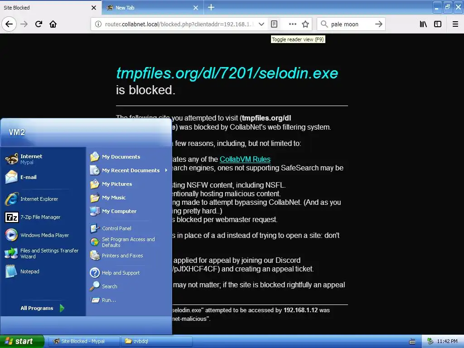Select Site Blocked - Mypal taskbar button

(83, 341)
